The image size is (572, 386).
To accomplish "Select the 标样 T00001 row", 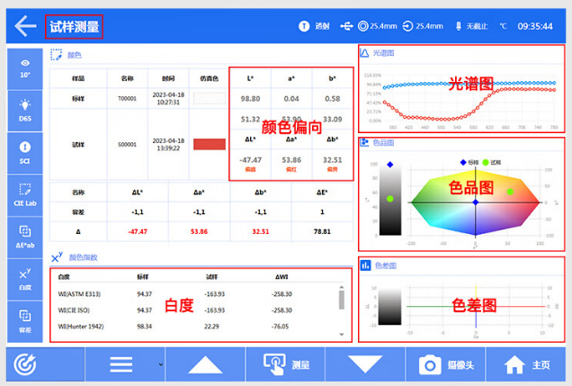I will point(128,98).
